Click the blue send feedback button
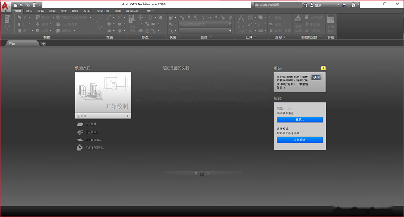 click(x=299, y=140)
